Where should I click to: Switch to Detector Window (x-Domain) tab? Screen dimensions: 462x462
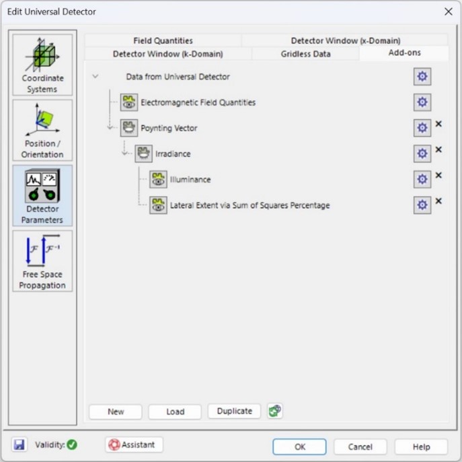[345, 40]
